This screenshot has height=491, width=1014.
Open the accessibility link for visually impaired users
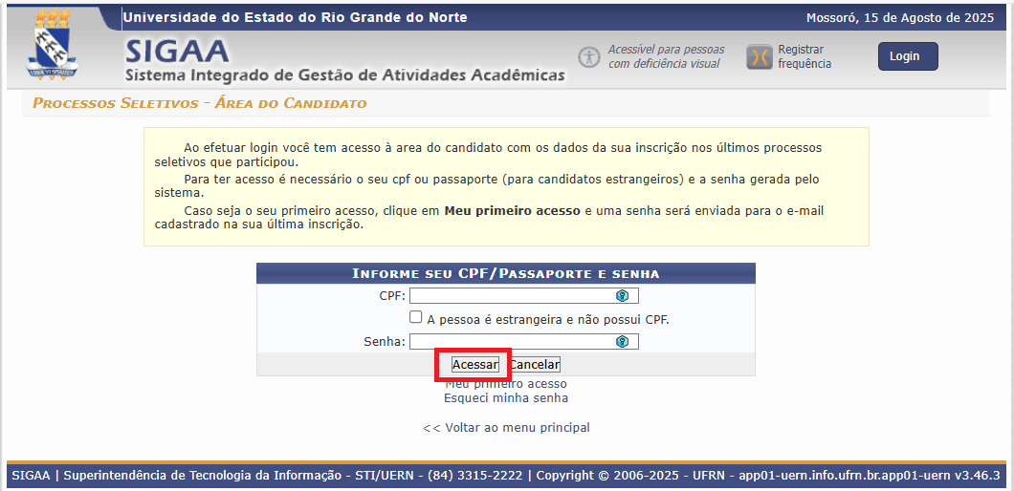666,56
